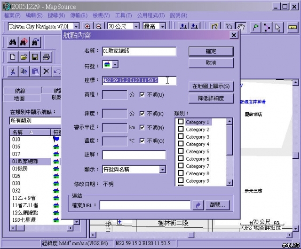Open the 符號與名稱 display dropdown
This screenshot has width=301, height=249.
coord(162,170)
